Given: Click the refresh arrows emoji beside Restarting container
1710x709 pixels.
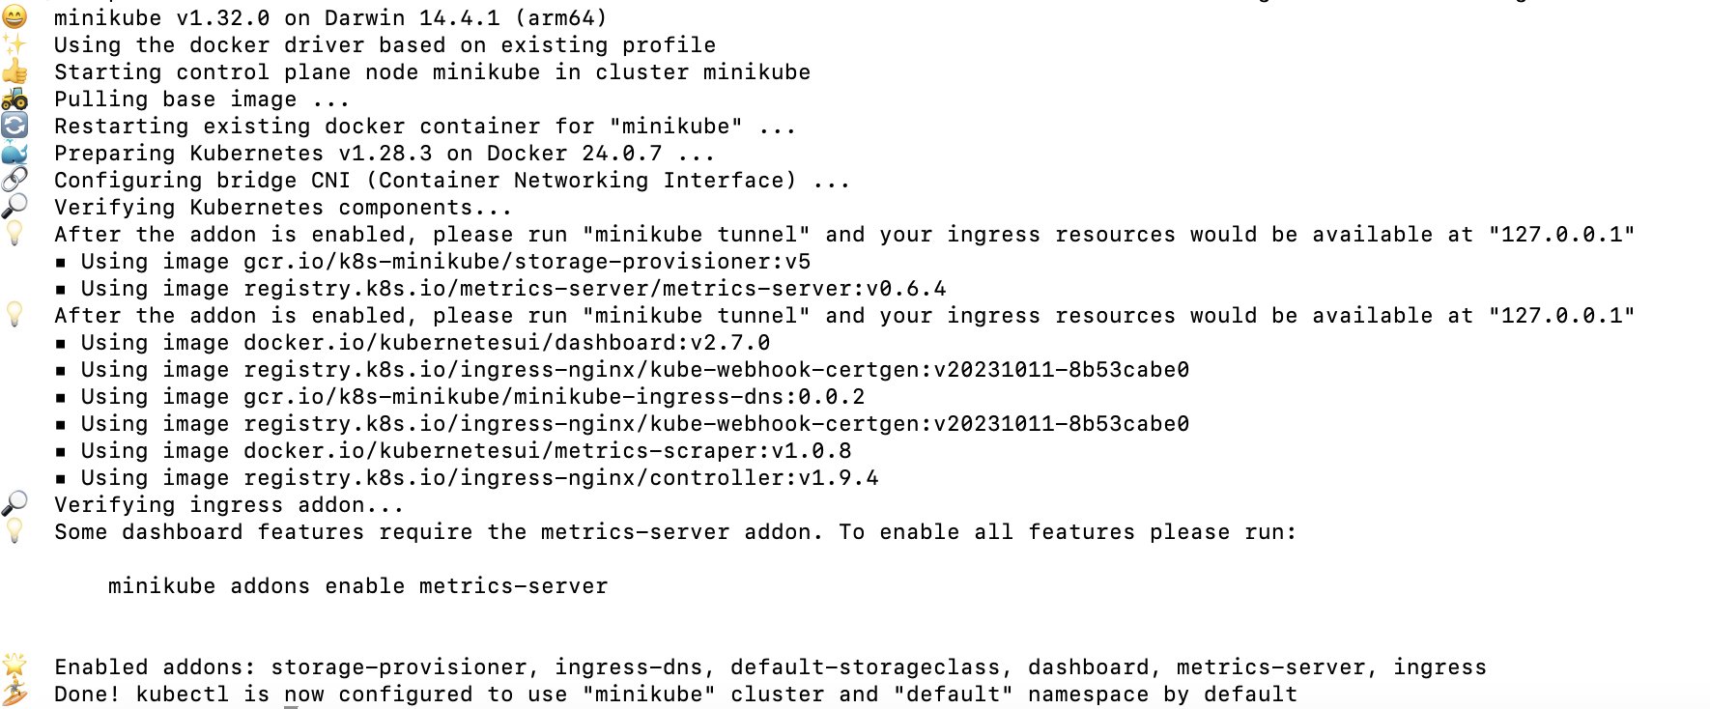Looking at the screenshot, I should [x=14, y=126].
